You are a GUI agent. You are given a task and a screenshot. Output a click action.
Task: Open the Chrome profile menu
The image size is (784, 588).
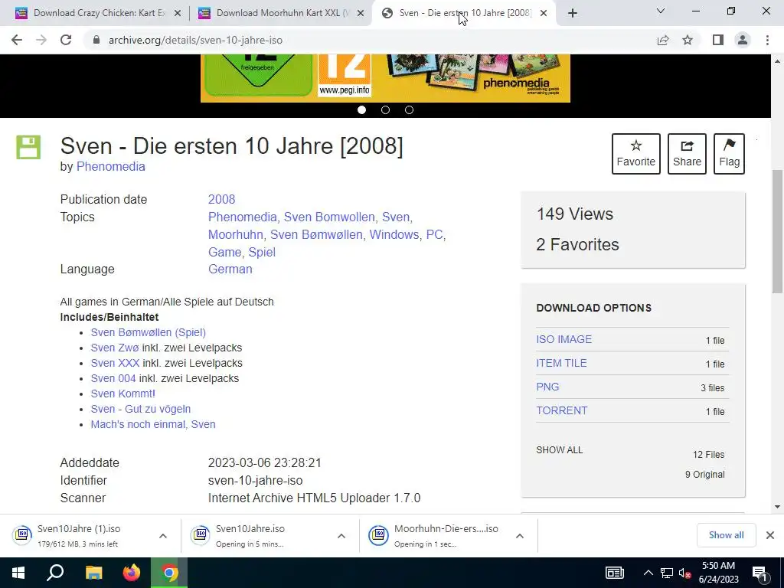click(743, 40)
